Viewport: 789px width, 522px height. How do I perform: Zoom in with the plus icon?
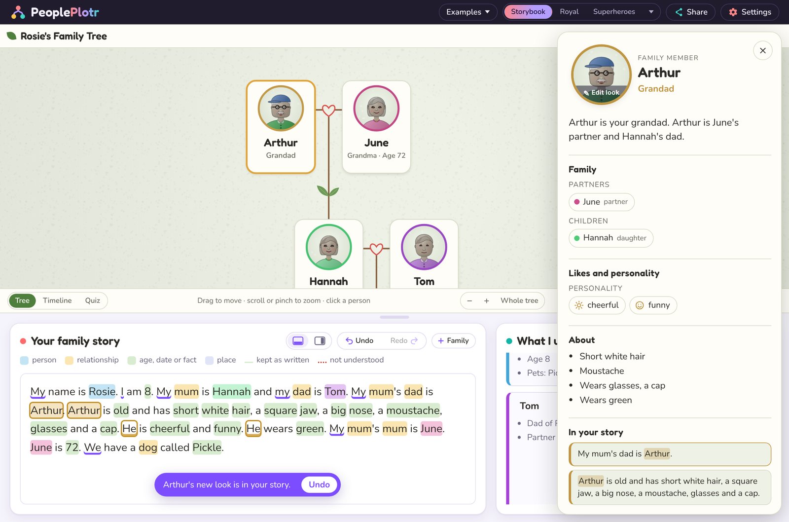click(486, 300)
